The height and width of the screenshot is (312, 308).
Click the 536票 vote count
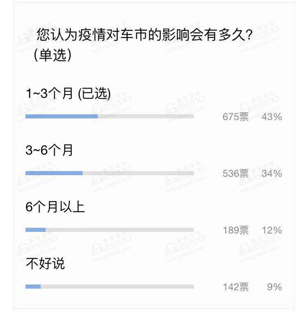click(236, 174)
